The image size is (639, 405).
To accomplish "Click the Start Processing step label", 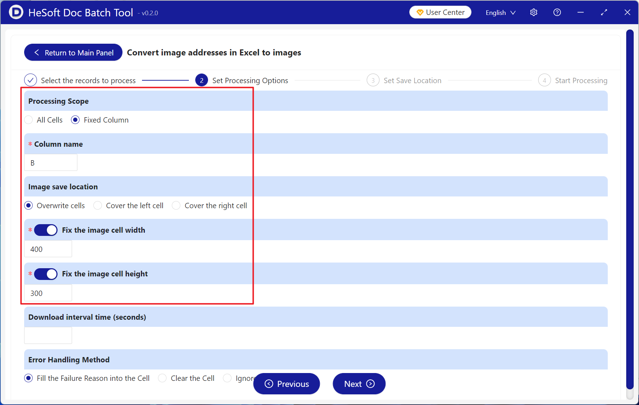I will point(581,81).
